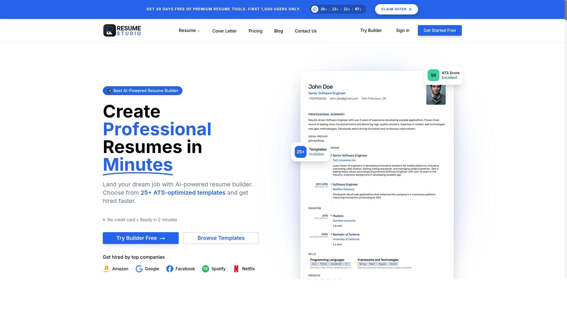Click the Browse Templates button
567x319 pixels.
click(221, 238)
